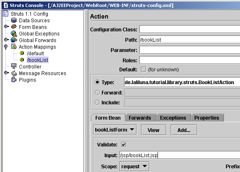The image size is (240, 172).
Task: Click the Controller node icon
Action: [x=14, y=66]
